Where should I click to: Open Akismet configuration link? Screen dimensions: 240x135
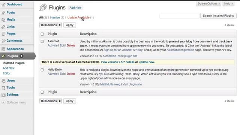[180, 50]
